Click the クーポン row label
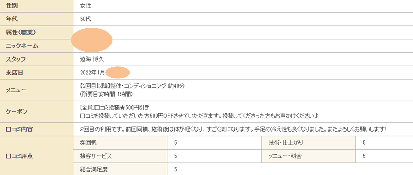This screenshot has width=413, height=175. pos(17,112)
